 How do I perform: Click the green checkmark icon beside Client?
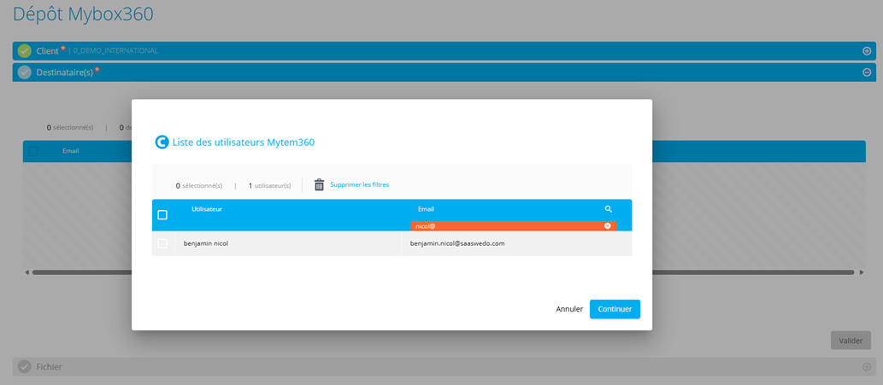pyautogui.click(x=24, y=51)
